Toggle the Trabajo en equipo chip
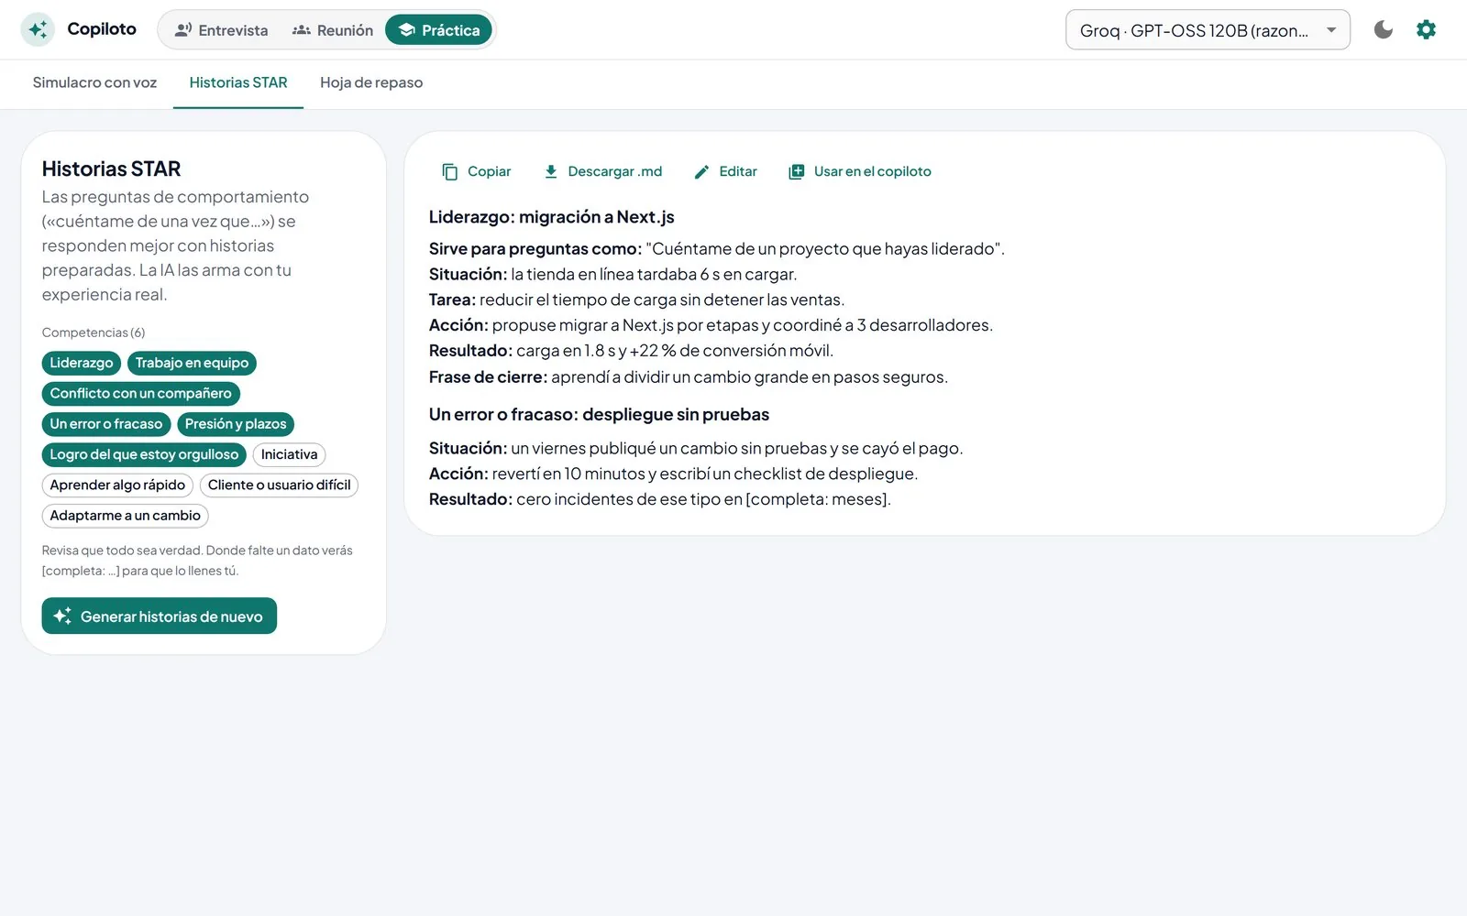Image resolution: width=1467 pixels, height=916 pixels. click(x=192, y=363)
